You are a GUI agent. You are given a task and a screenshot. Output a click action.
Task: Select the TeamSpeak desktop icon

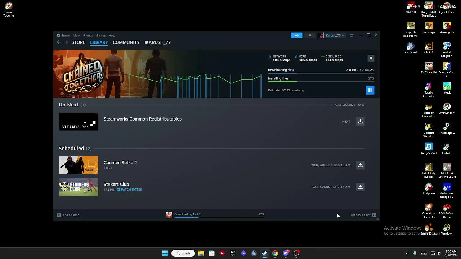pyautogui.click(x=411, y=48)
